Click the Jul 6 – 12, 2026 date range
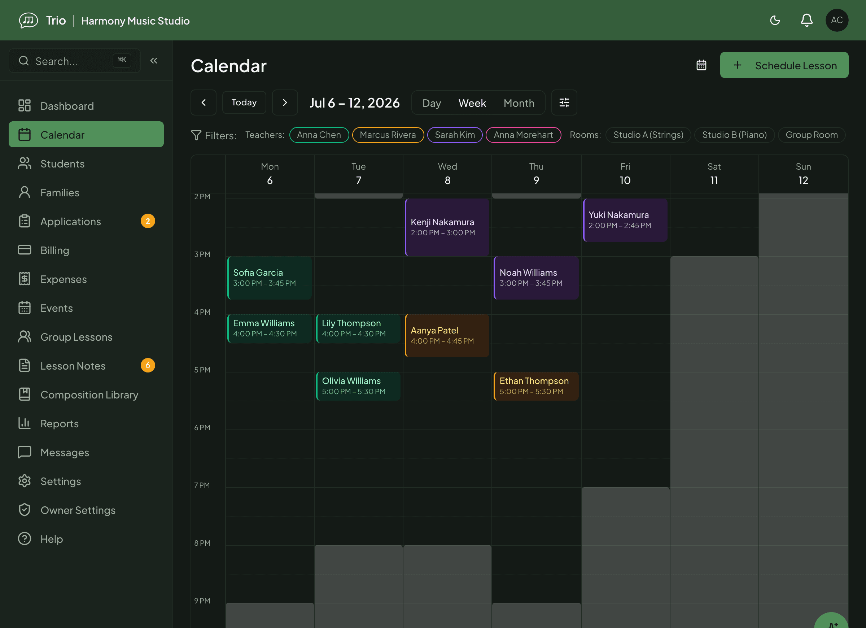This screenshot has height=628, width=866. [354, 103]
